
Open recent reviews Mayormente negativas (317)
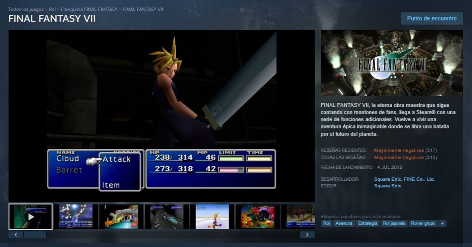pyautogui.click(x=406, y=150)
